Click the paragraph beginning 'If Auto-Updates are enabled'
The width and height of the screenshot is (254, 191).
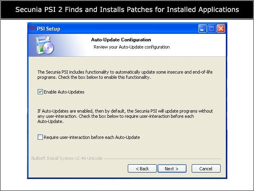click(125, 116)
